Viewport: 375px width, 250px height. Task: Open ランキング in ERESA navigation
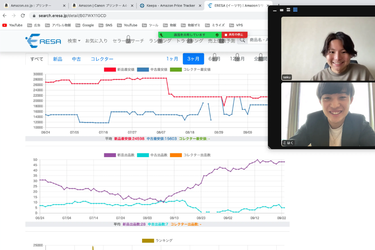(160, 41)
